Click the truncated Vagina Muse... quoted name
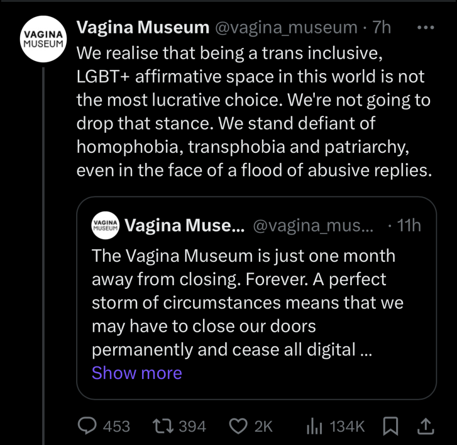 point(185,225)
